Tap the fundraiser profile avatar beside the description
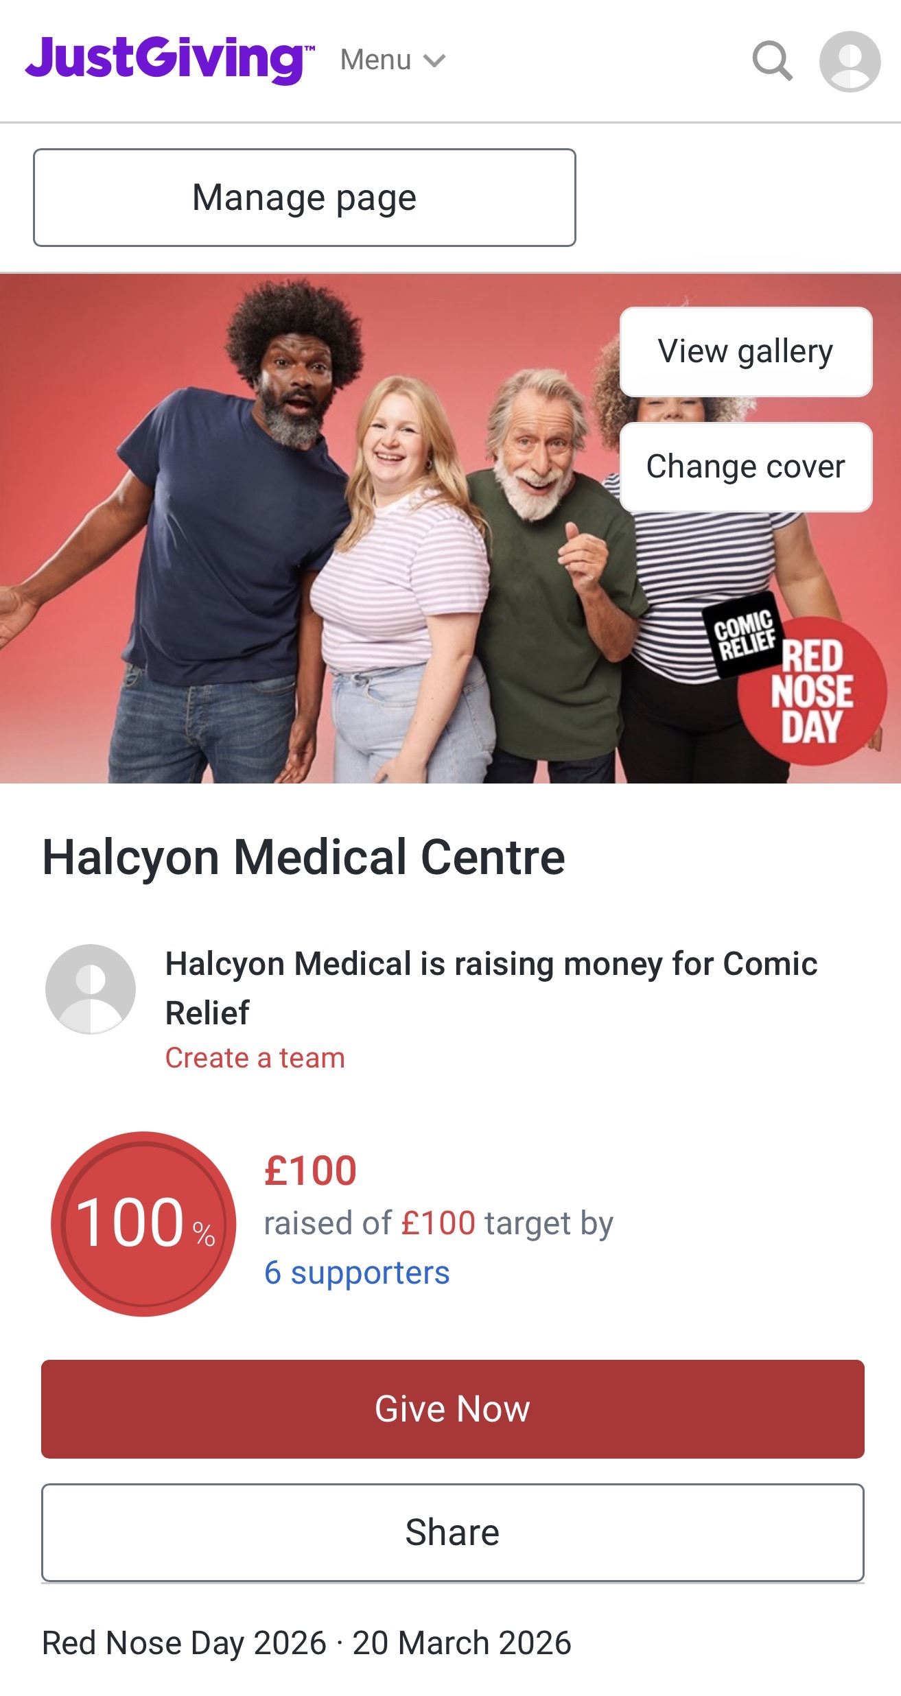Viewport: 901px width, 1696px height. click(x=91, y=989)
